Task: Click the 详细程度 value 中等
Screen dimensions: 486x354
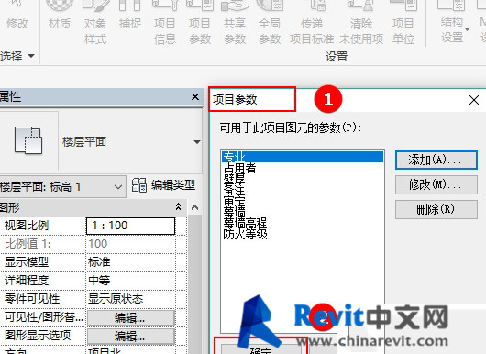Action: (130, 281)
